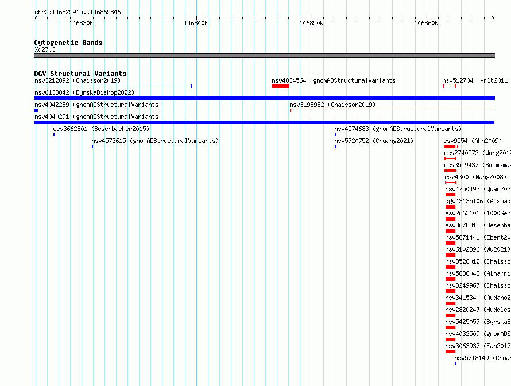Screen dimensions: 511x386
Task: Select the nsv6102396 (Wu2021) variant label
Action: coord(478,249)
